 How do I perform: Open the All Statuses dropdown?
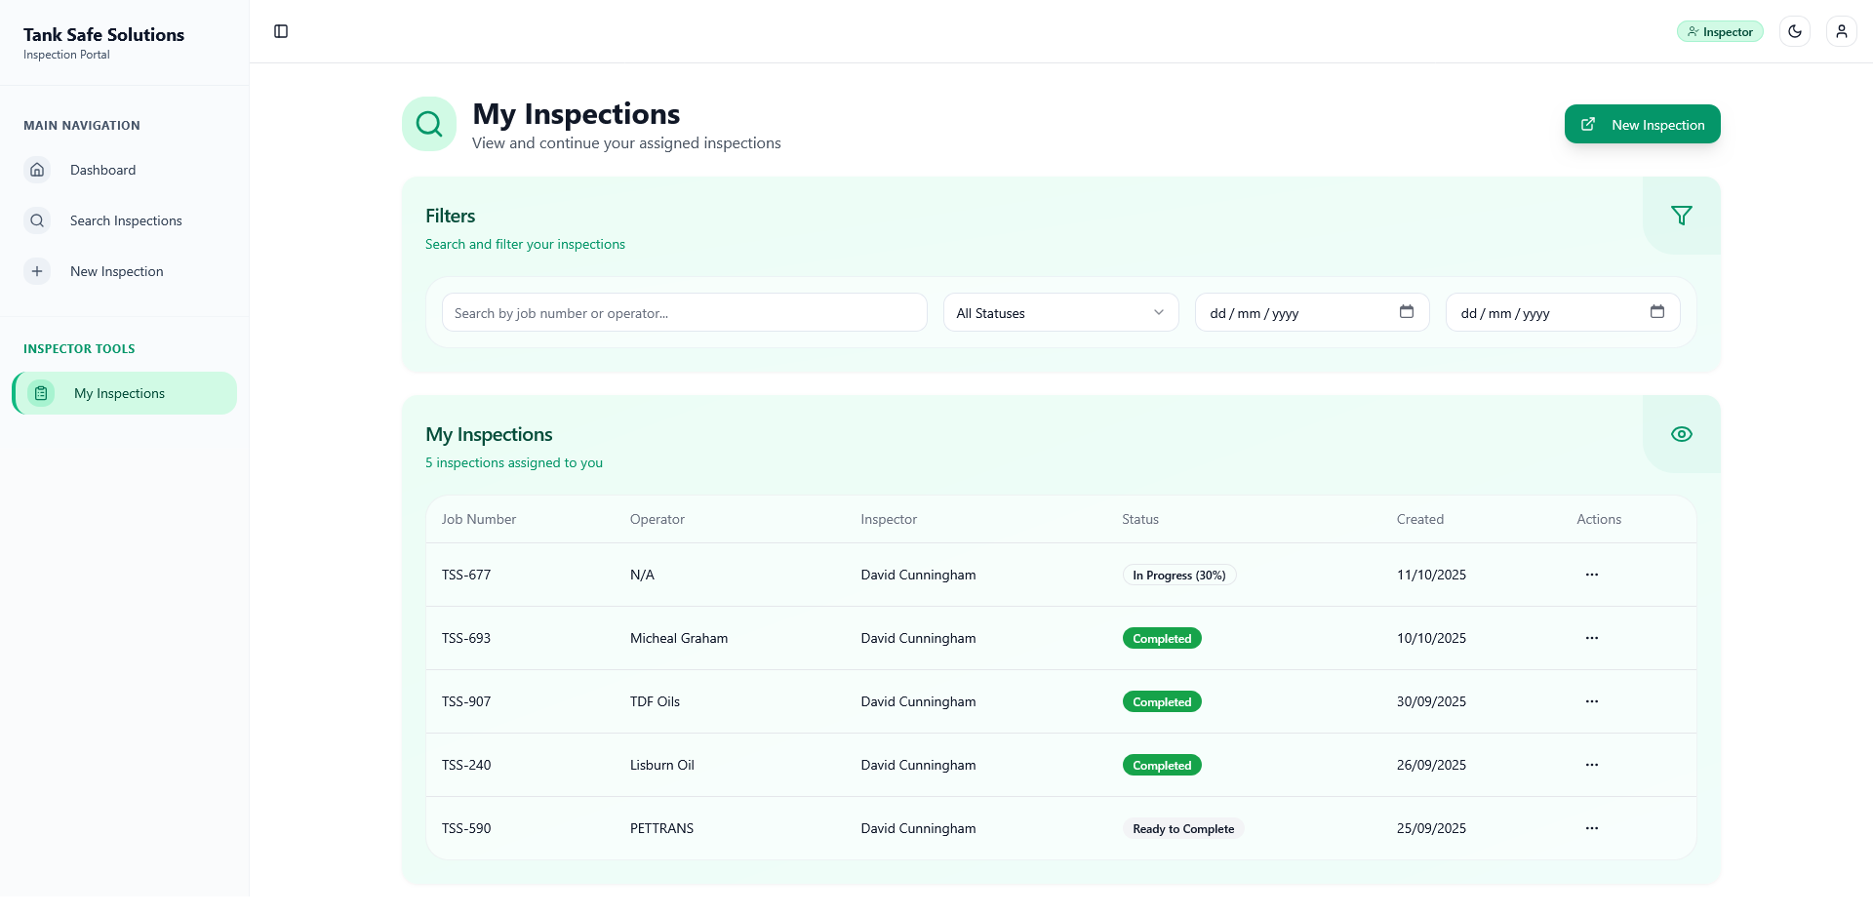pos(1060,312)
